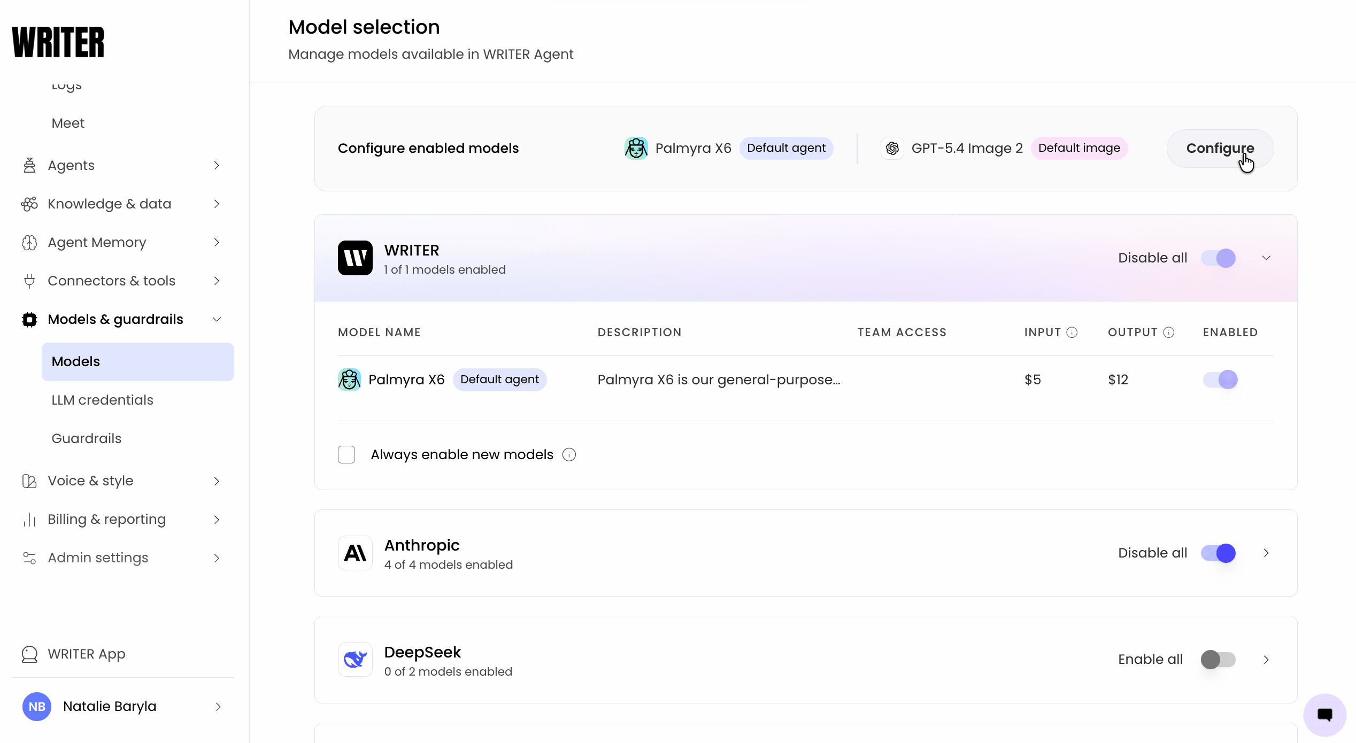Expand the Admin settings section
This screenshot has height=743, width=1356.
tap(217, 558)
